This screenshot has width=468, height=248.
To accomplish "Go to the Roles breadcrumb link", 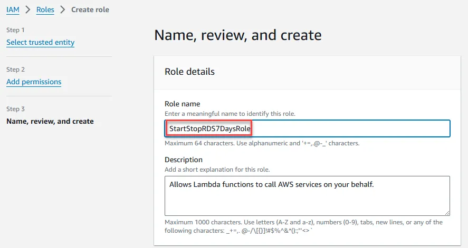I will [x=45, y=9].
